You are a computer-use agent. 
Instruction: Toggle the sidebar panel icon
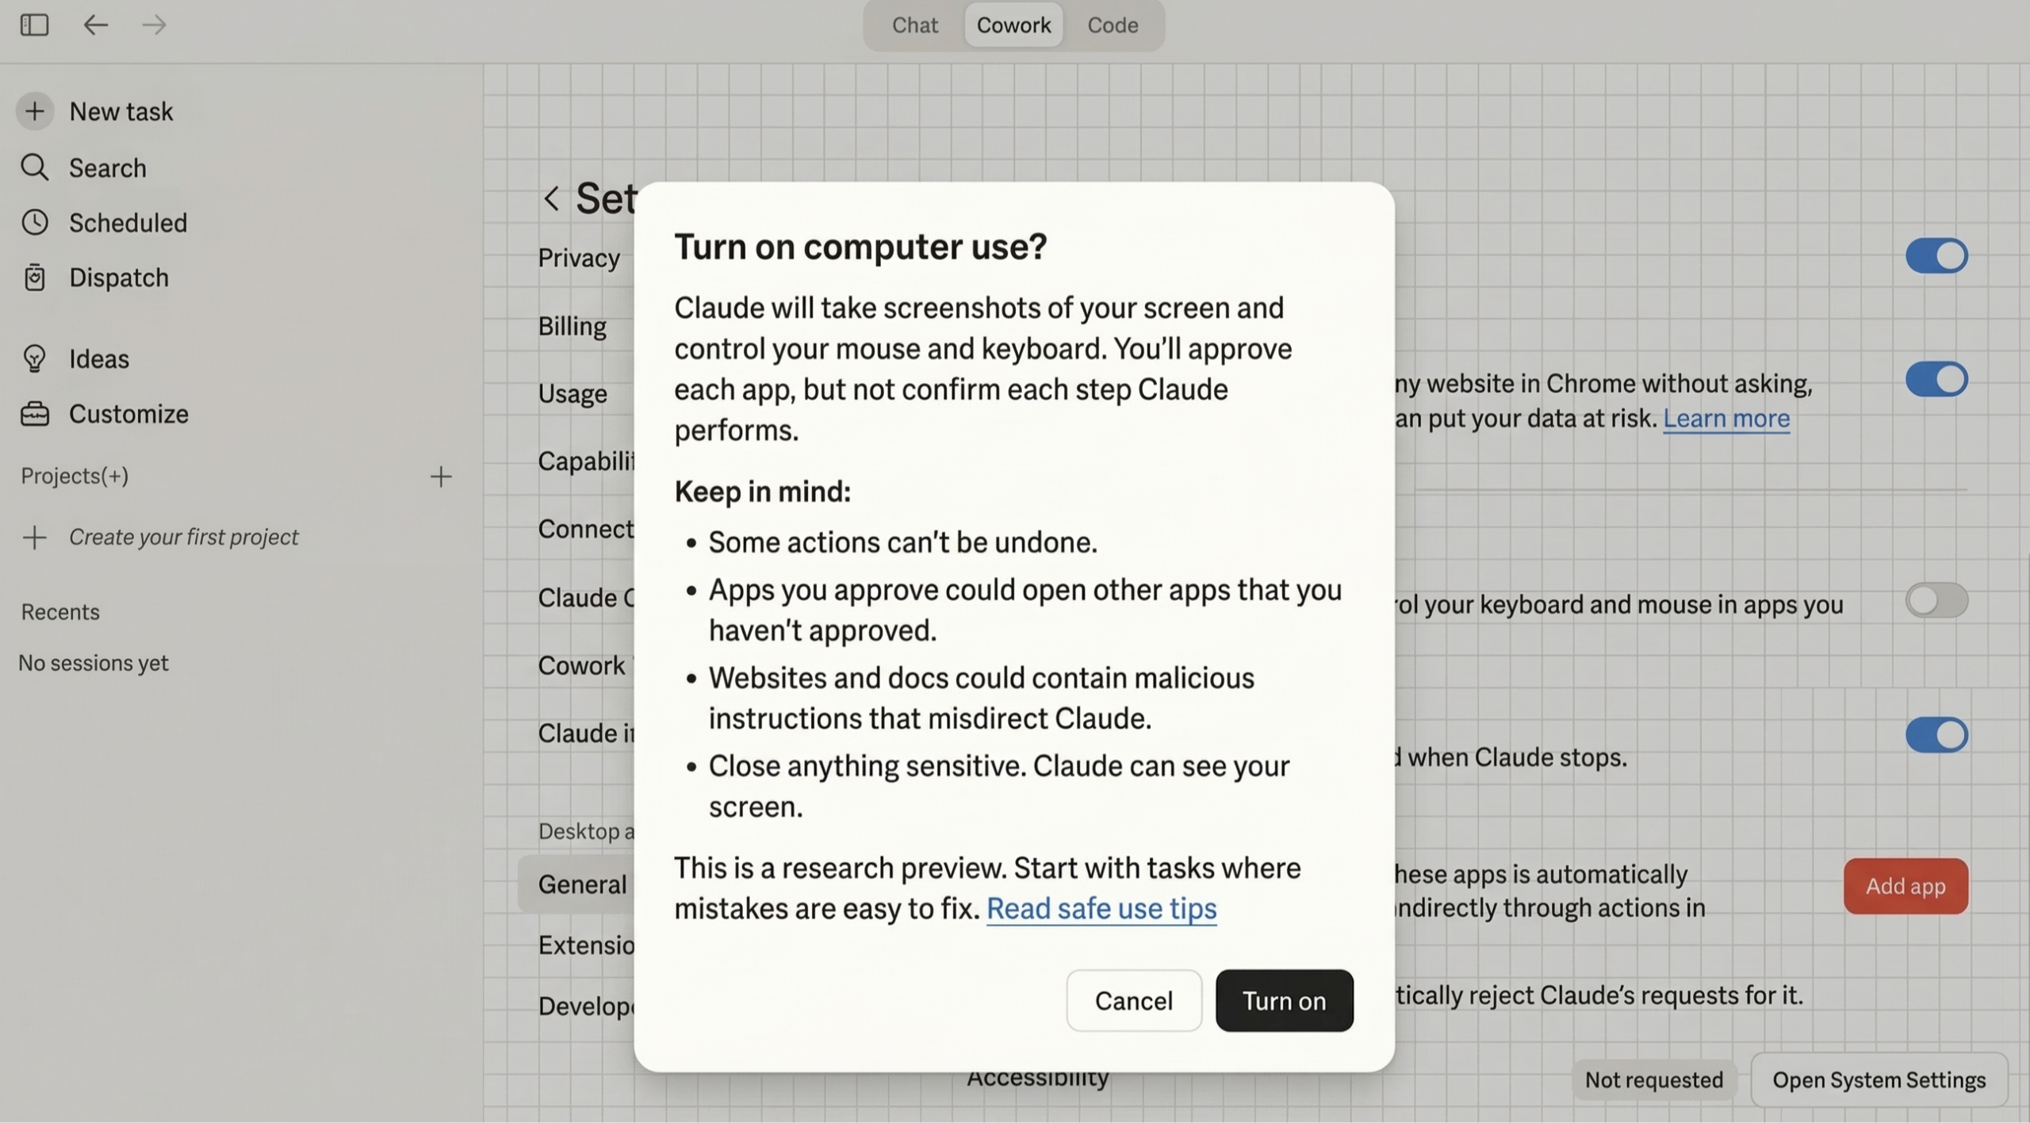pyautogui.click(x=34, y=25)
